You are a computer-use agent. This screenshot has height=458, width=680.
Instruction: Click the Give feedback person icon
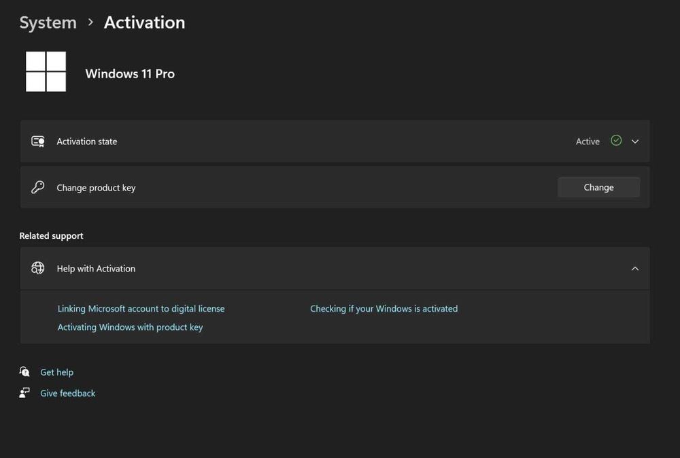(x=24, y=393)
